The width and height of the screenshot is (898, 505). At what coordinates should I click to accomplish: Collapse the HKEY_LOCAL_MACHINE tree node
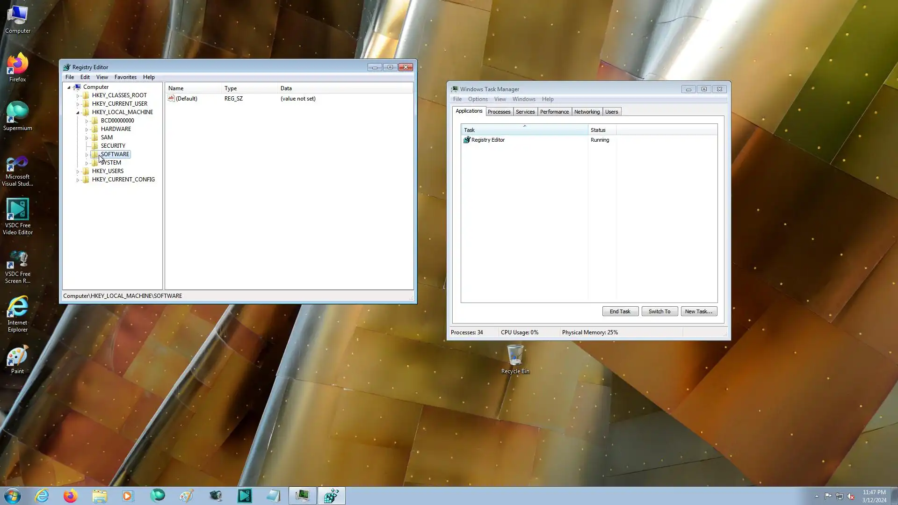pyautogui.click(x=78, y=112)
